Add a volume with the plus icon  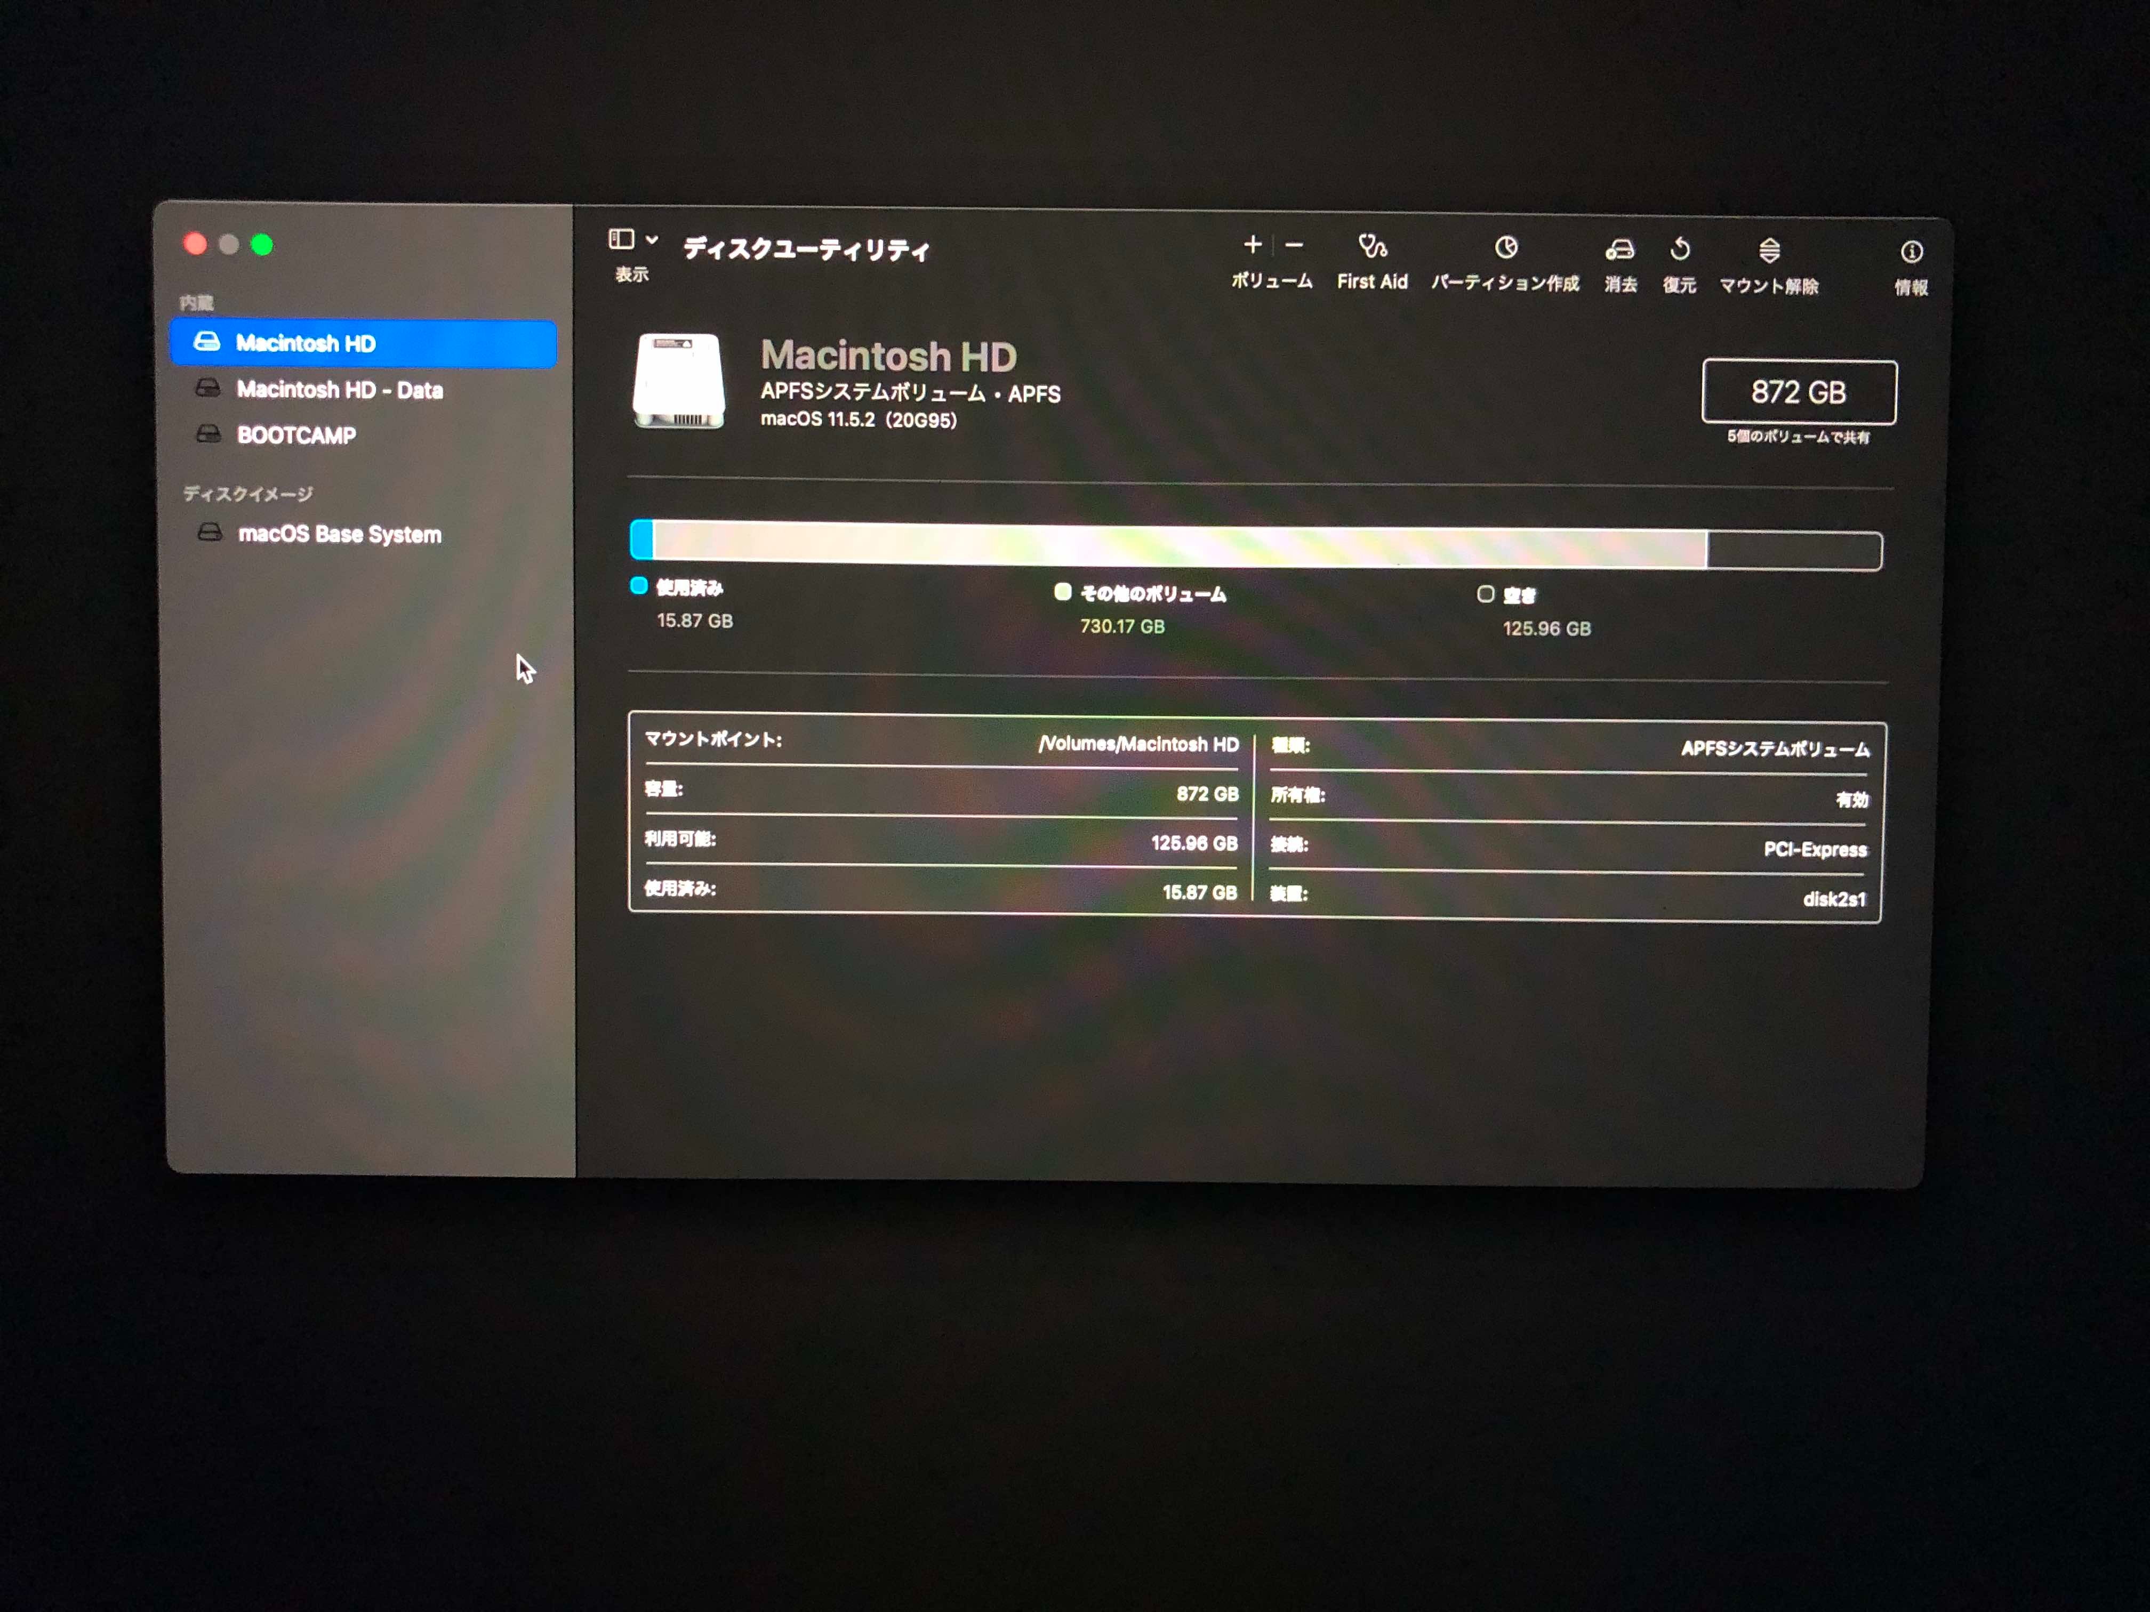point(1253,245)
